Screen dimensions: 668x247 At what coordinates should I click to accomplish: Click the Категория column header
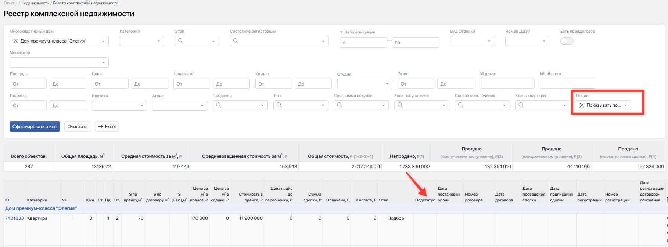(x=37, y=200)
